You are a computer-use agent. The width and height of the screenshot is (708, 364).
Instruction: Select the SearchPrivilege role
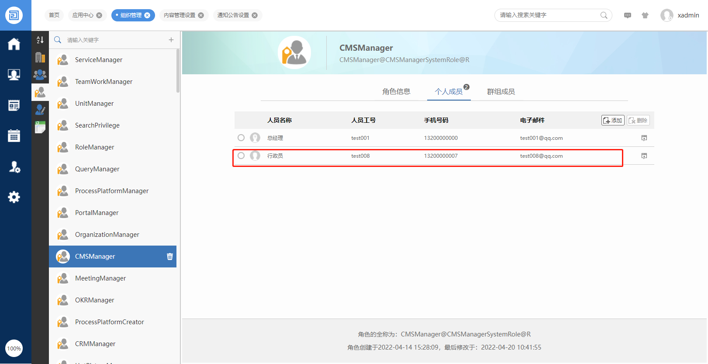113,125
